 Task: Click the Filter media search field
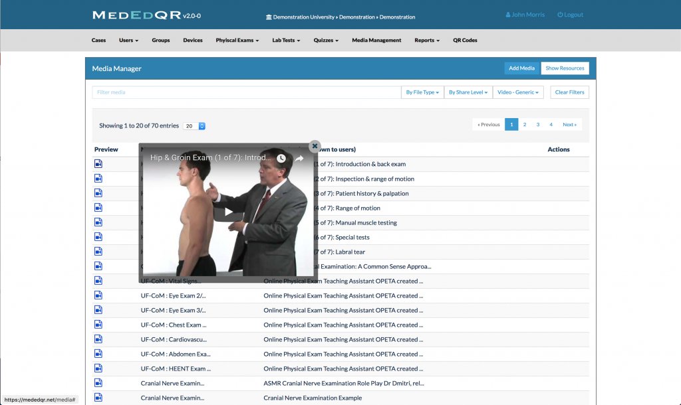246,92
